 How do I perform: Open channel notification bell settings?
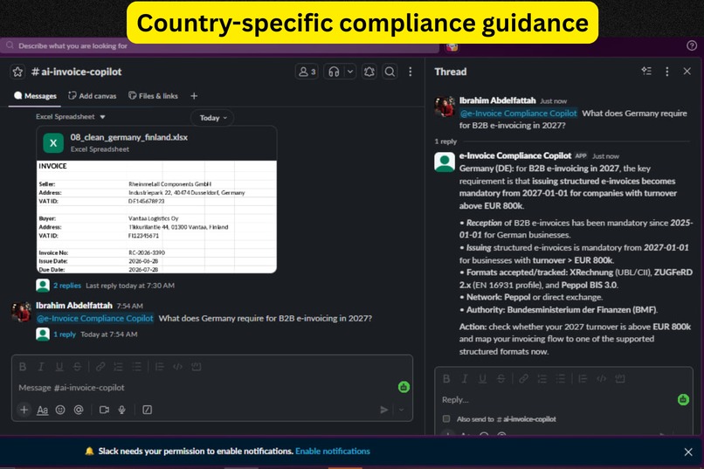click(369, 72)
